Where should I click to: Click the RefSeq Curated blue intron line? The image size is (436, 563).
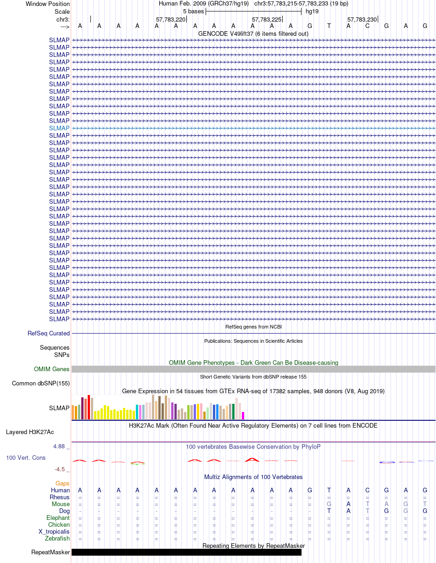coord(253,334)
